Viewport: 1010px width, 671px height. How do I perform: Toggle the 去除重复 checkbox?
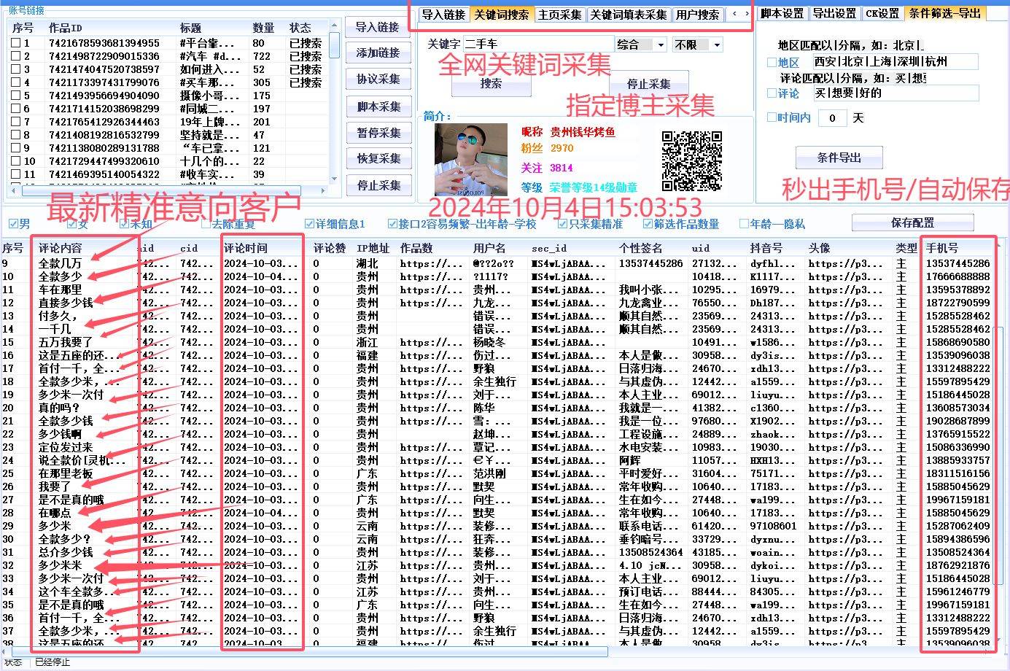tap(206, 224)
